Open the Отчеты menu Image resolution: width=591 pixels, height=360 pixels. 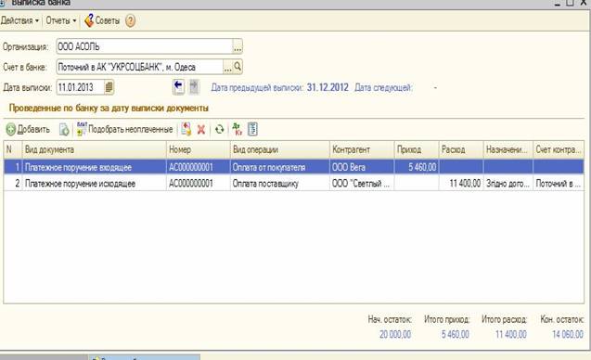click(x=60, y=20)
